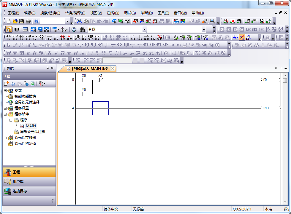The image size is (291, 214).
Task: Insert normally open contact with F5 icon
Action: pos(8,37)
